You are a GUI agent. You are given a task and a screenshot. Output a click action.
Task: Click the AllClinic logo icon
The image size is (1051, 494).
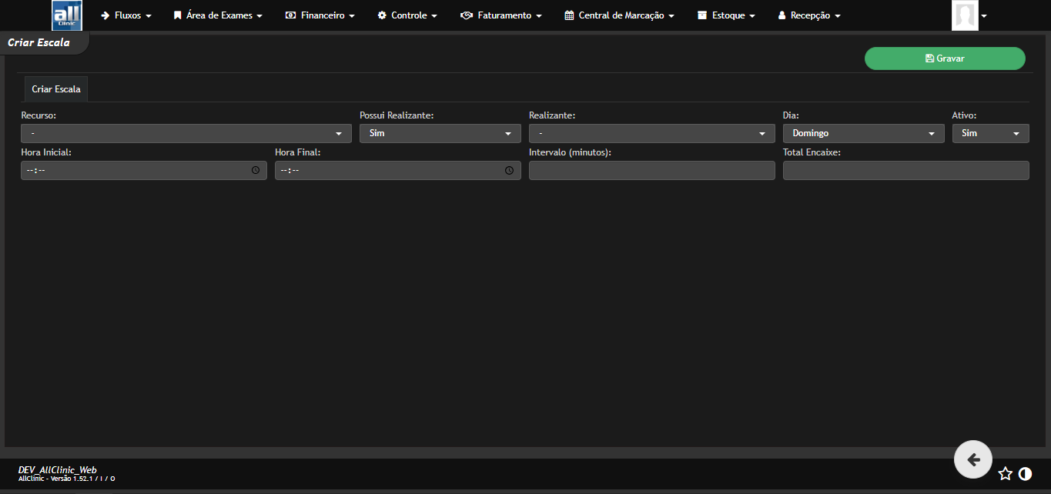point(67,15)
